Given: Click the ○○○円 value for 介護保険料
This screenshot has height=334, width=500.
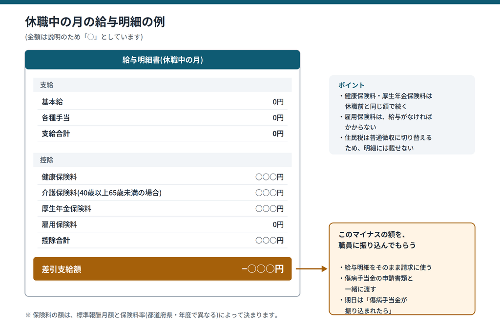Looking at the screenshot, I should click(270, 193).
